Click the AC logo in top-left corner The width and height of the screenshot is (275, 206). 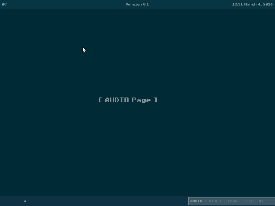(x=4, y=4)
